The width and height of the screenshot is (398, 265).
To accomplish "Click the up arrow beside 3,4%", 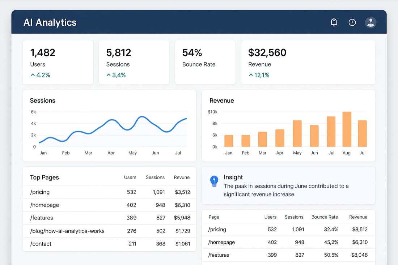I will (x=109, y=75).
